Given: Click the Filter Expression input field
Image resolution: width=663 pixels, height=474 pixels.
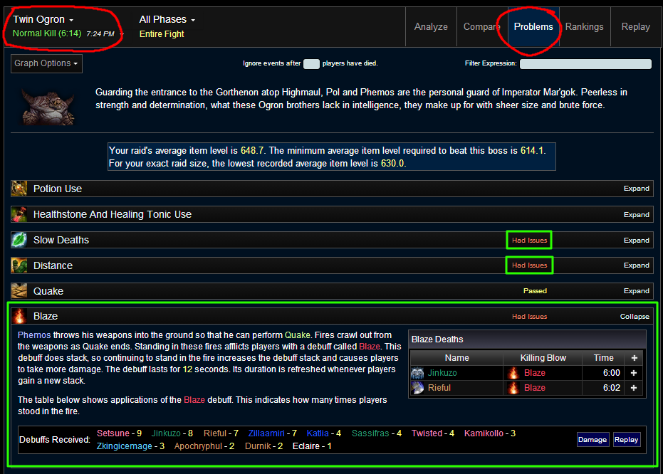Looking at the screenshot, I should click(x=585, y=64).
